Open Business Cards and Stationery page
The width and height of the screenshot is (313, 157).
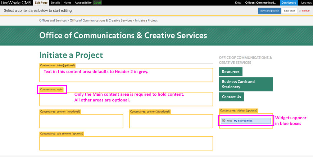coord(246,84)
